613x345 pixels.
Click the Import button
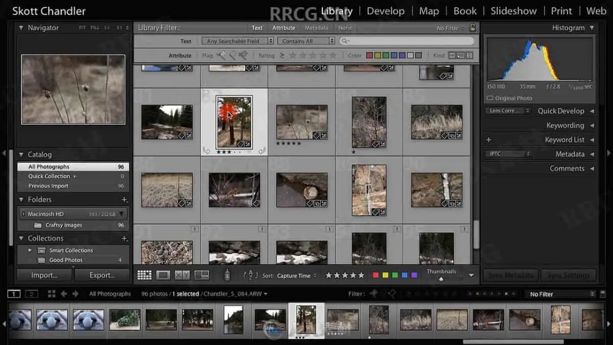pyautogui.click(x=44, y=275)
